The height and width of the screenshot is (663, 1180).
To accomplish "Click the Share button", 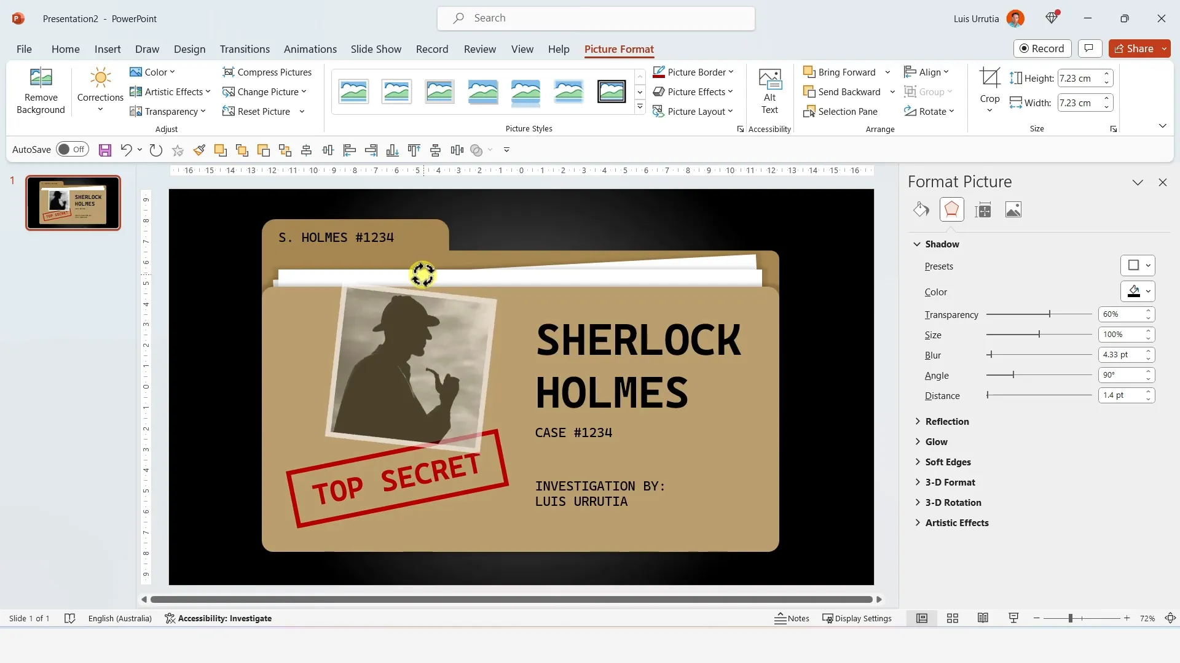I will [1134, 48].
